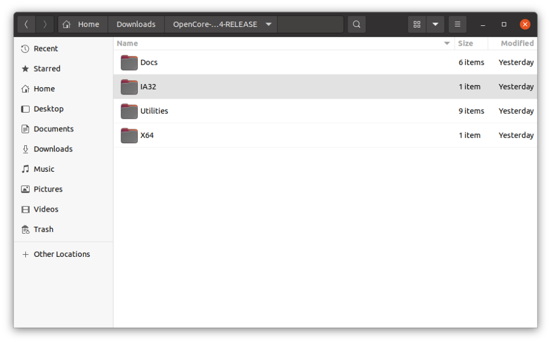Click the Recent clock icon in sidebar
Image resolution: width=551 pixels, height=343 pixels.
pos(25,49)
